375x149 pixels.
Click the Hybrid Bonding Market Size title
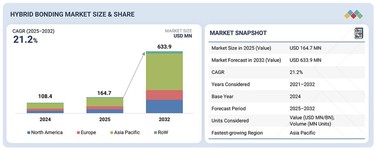click(72, 15)
